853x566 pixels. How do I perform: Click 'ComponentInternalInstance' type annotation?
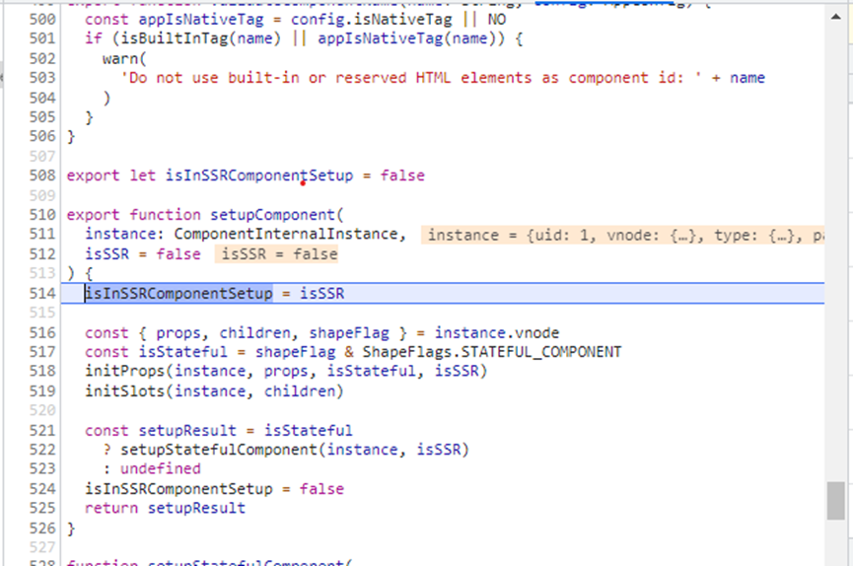click(x=286, y=235)
